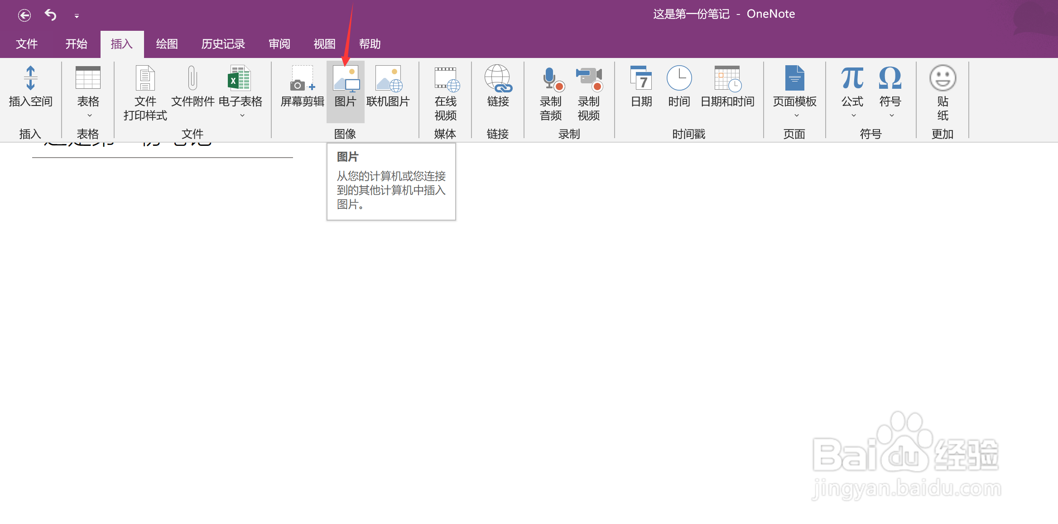1058x524 pixels.
Task: Click the 页面模板 icon
Action: pos(795,78)
